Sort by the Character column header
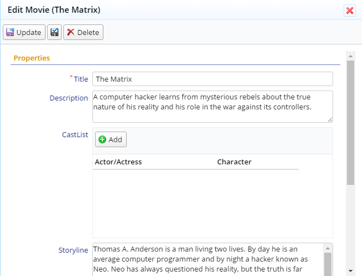 pos(234,162)
